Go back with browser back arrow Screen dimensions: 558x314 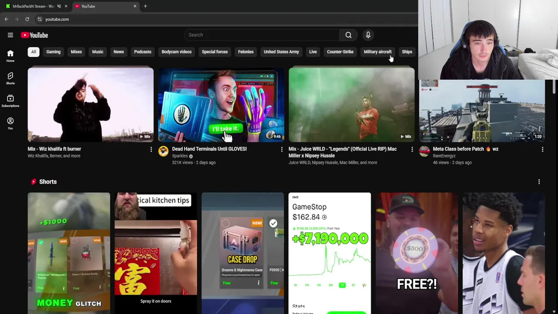pos(6,19)
